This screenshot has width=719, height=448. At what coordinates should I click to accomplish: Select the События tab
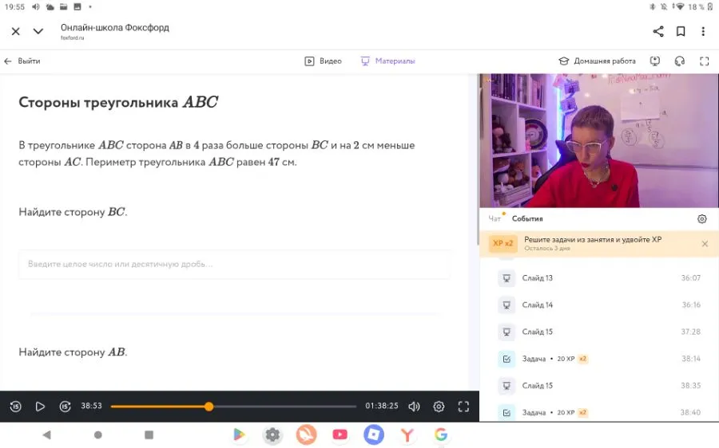[x=527, y=218]
